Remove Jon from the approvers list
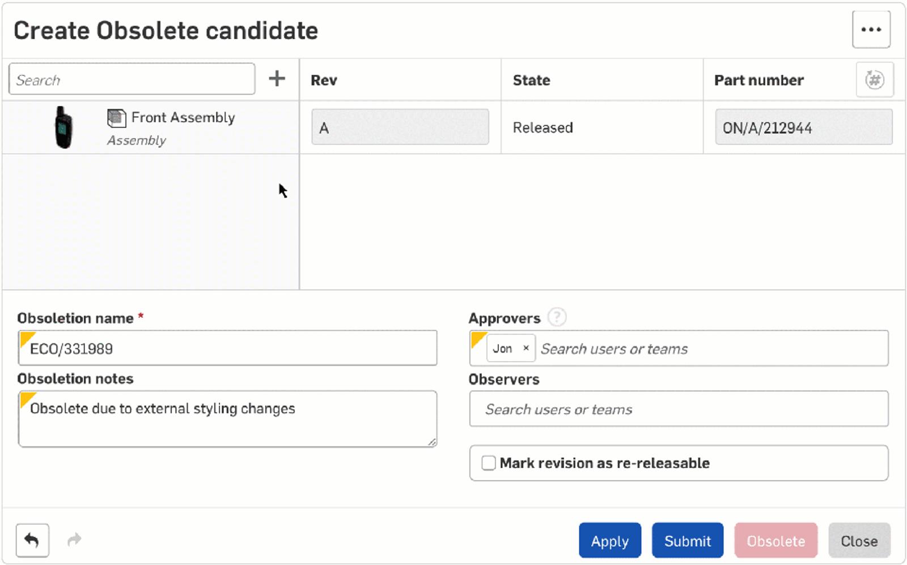 (x=525, y=349)
